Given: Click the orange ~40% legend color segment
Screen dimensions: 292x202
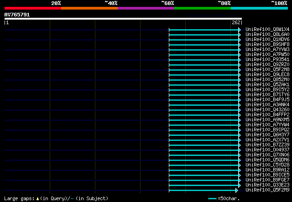Looking at the screenshot, I should [89, 8].
